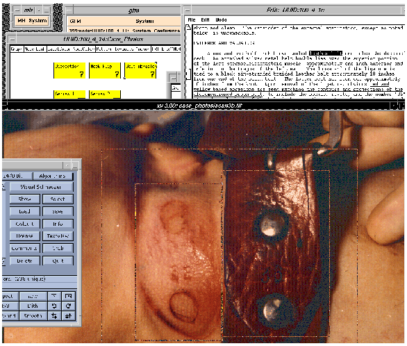407x346 pixels.
Task: Open the Algorithms menu button
Action: [x=53, y=176]
